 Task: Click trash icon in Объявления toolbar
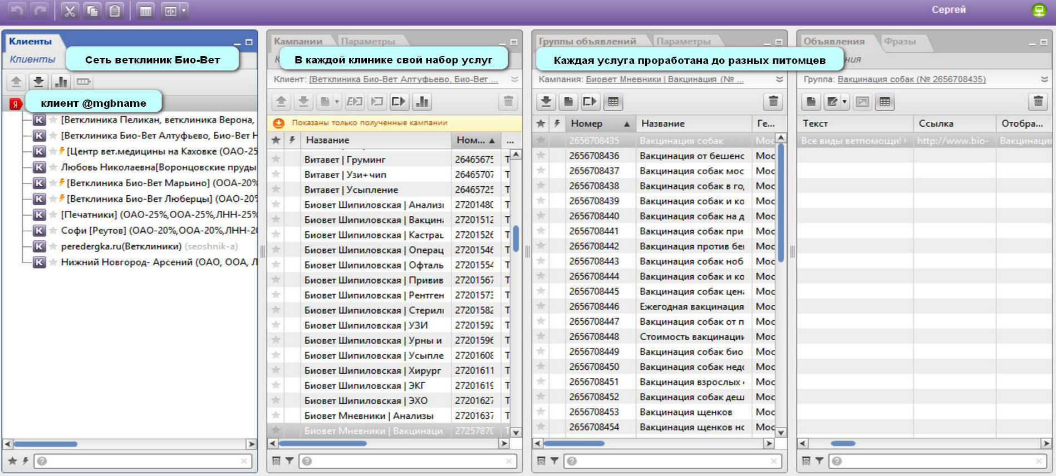(1038, 102)
